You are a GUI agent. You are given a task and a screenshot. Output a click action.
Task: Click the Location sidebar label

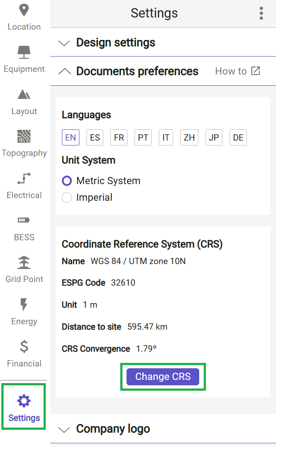click(24, 26)
